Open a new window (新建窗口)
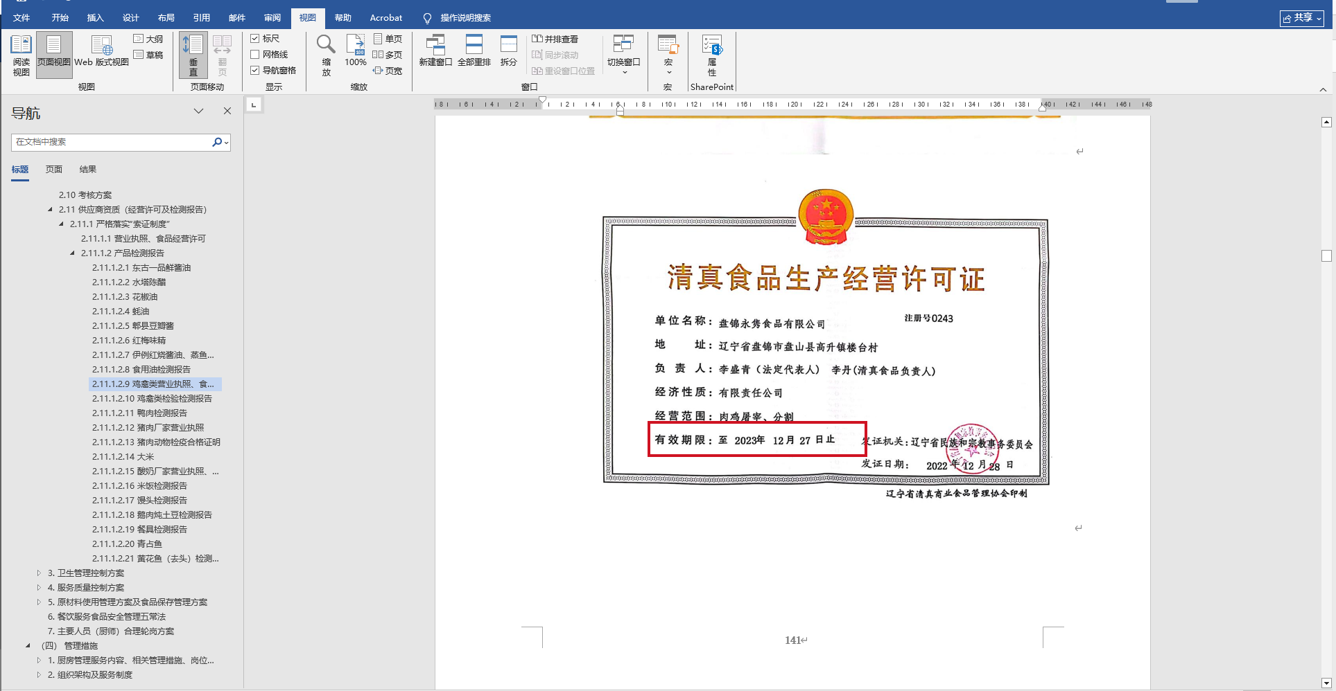This screenshot has height=691, width=1336. pyautogui.click(x=435, y=52)
